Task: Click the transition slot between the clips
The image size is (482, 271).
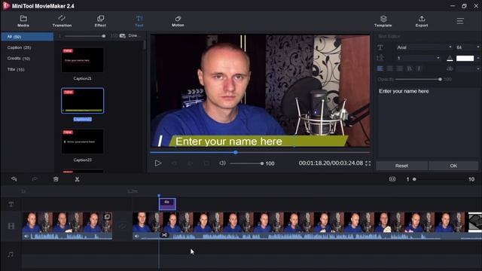Action: (x=122, y=226)
